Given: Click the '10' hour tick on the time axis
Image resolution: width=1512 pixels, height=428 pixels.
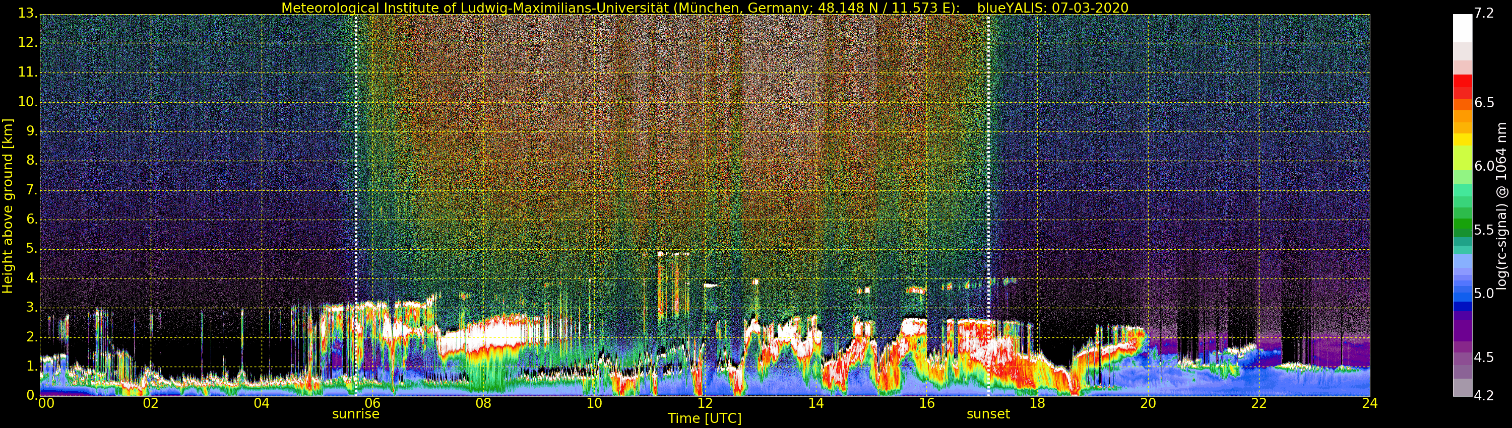Looking at the screenshot, I should (594, 403).
